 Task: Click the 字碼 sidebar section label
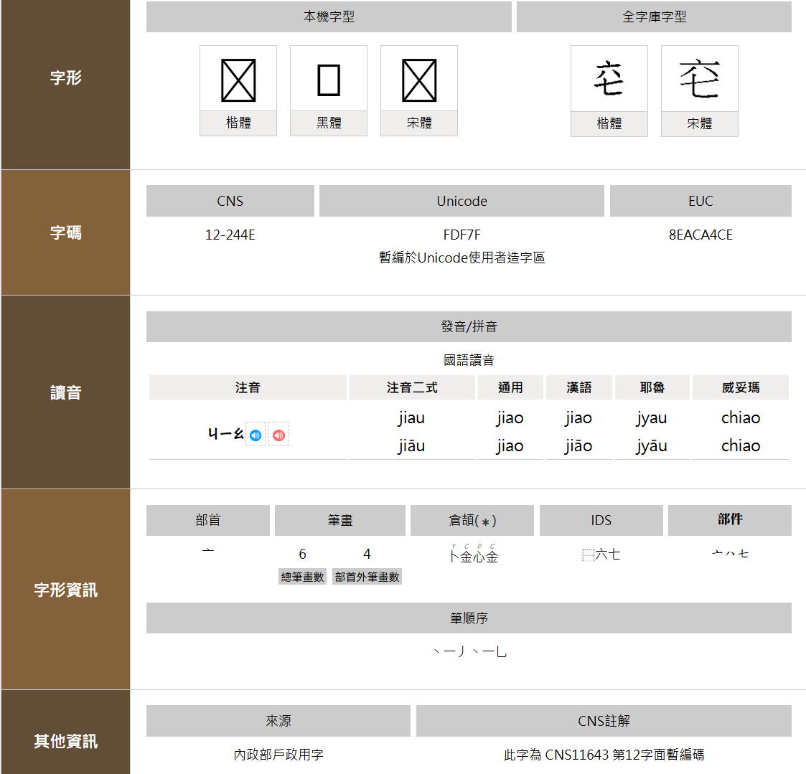66,232
